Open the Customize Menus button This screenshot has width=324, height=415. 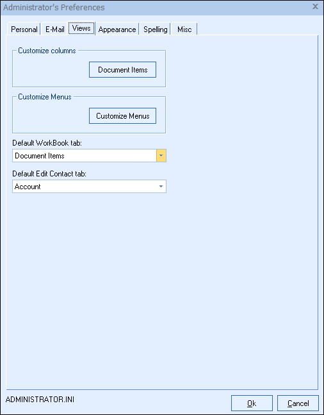123,116
